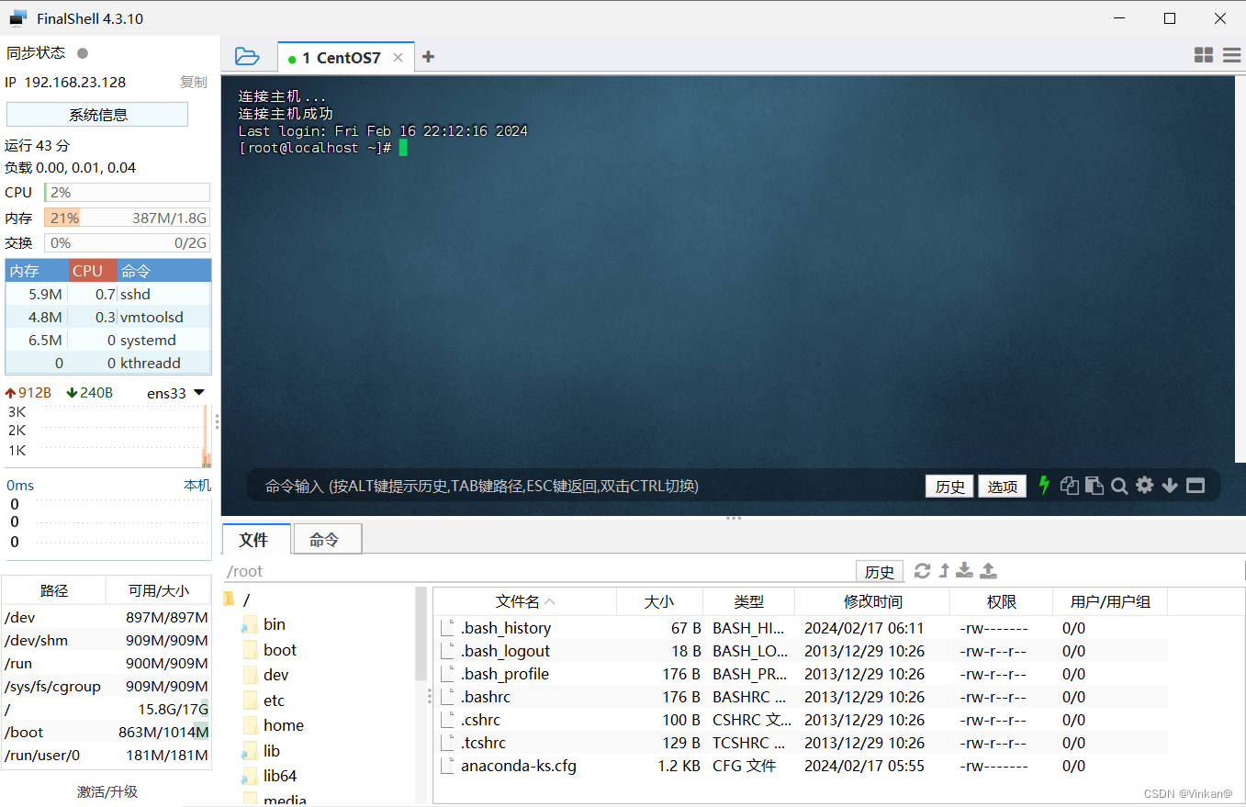Click the download file icon above the file list

pyautogui.click(x=965, y=570)
